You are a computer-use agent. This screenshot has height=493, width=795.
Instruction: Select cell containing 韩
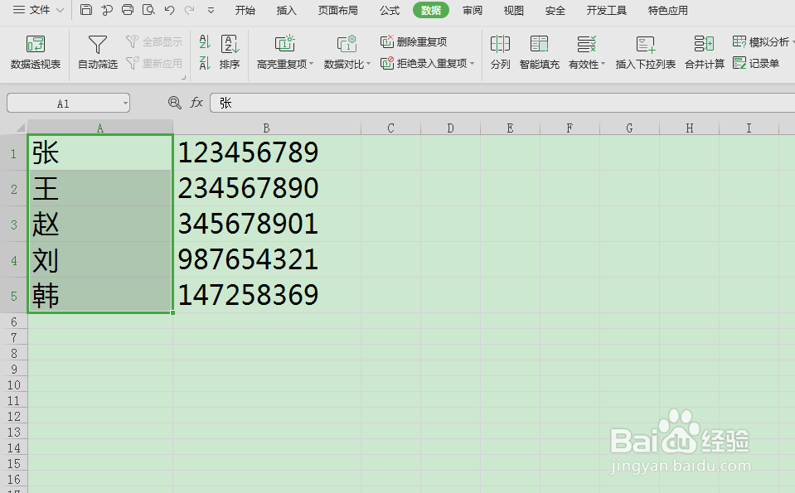pyautogui.click(x=100, y=295)
